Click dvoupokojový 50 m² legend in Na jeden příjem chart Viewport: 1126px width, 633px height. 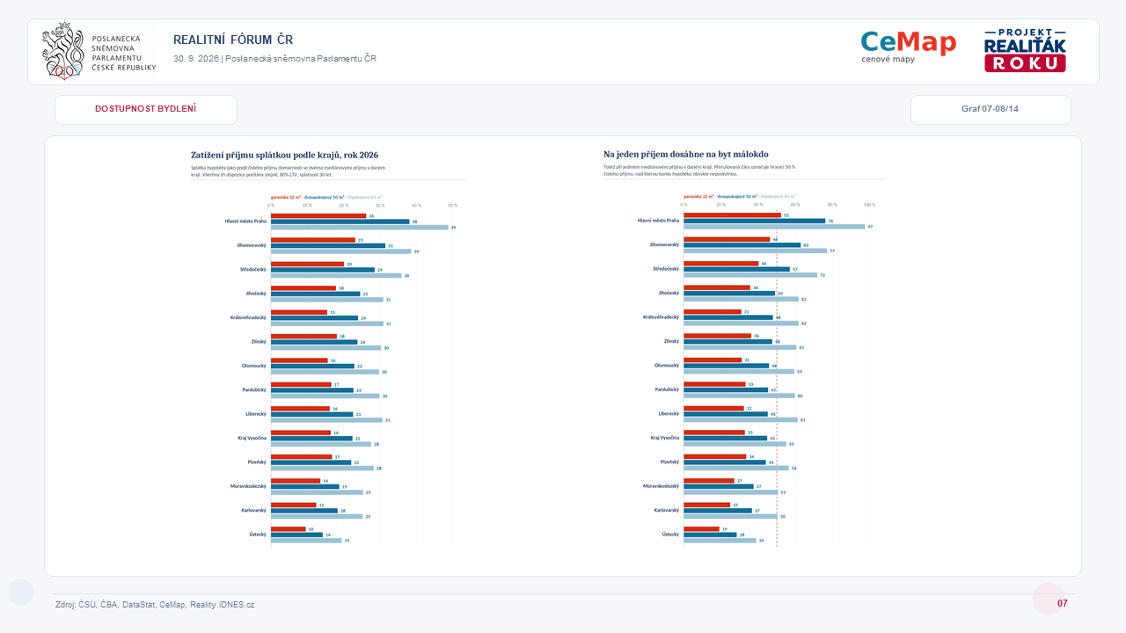coord(737,197)
